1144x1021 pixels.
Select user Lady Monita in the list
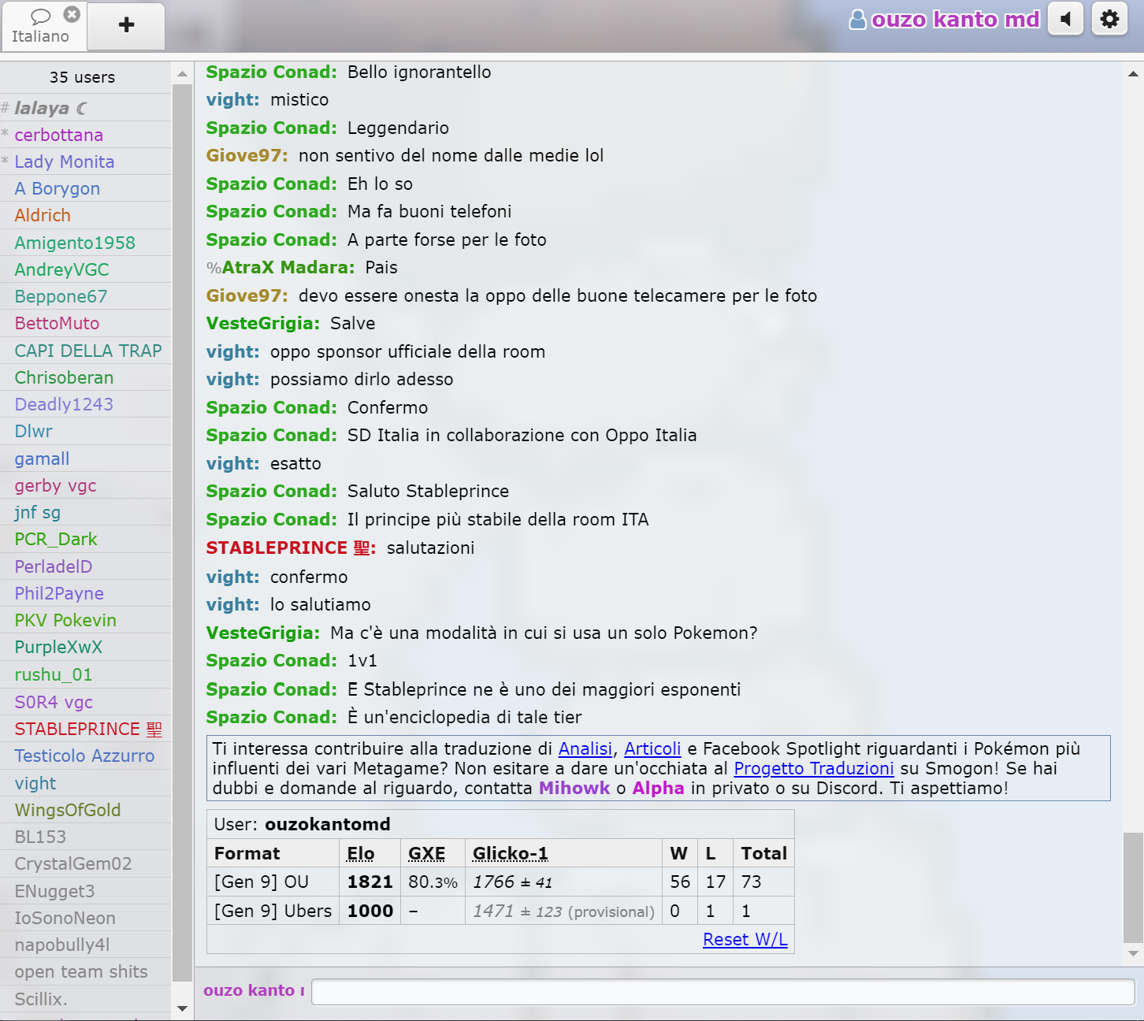pos(85,162)
